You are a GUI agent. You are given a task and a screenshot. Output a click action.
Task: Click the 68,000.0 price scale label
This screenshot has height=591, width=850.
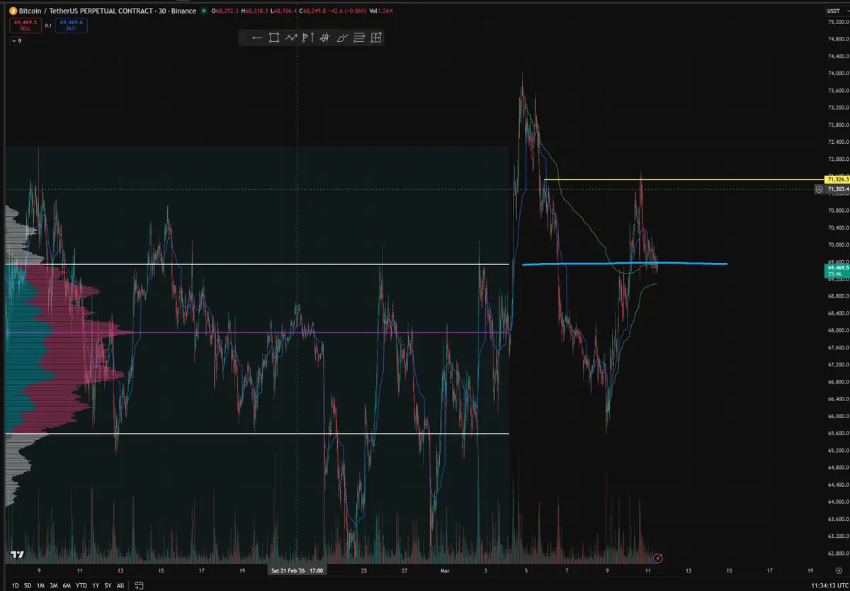point(837,330)
